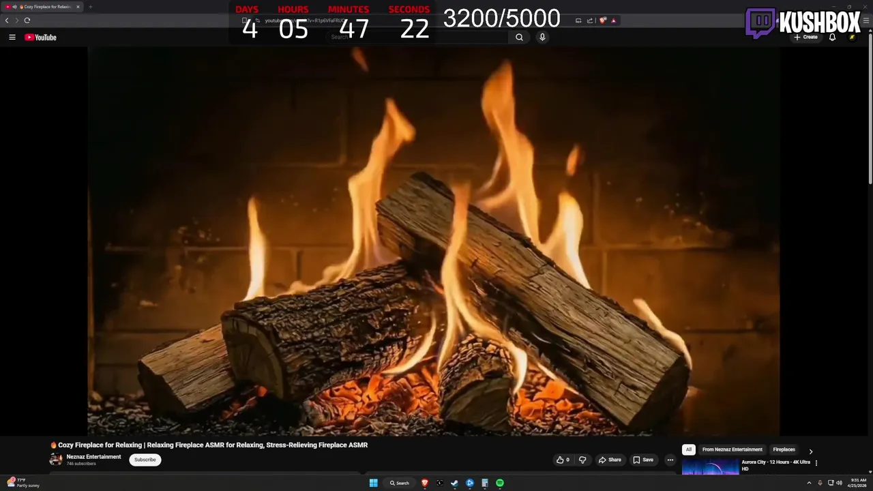
Task: Show hidden system tray icons
Action: pos(809,483)
